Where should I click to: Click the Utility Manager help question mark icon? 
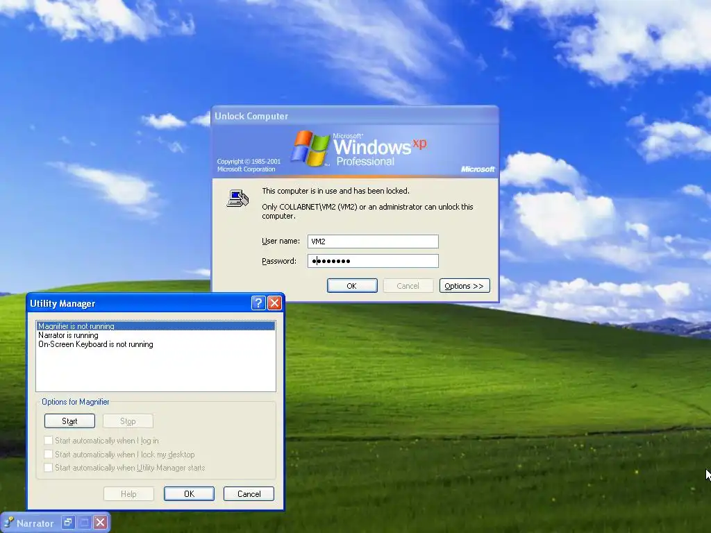pos(258,303)
